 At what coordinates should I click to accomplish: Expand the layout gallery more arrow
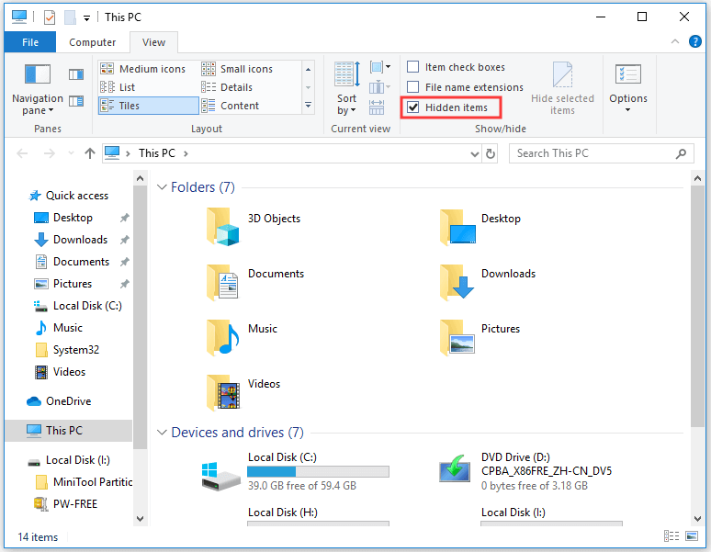pyautogui.click(x=308, y=106)
